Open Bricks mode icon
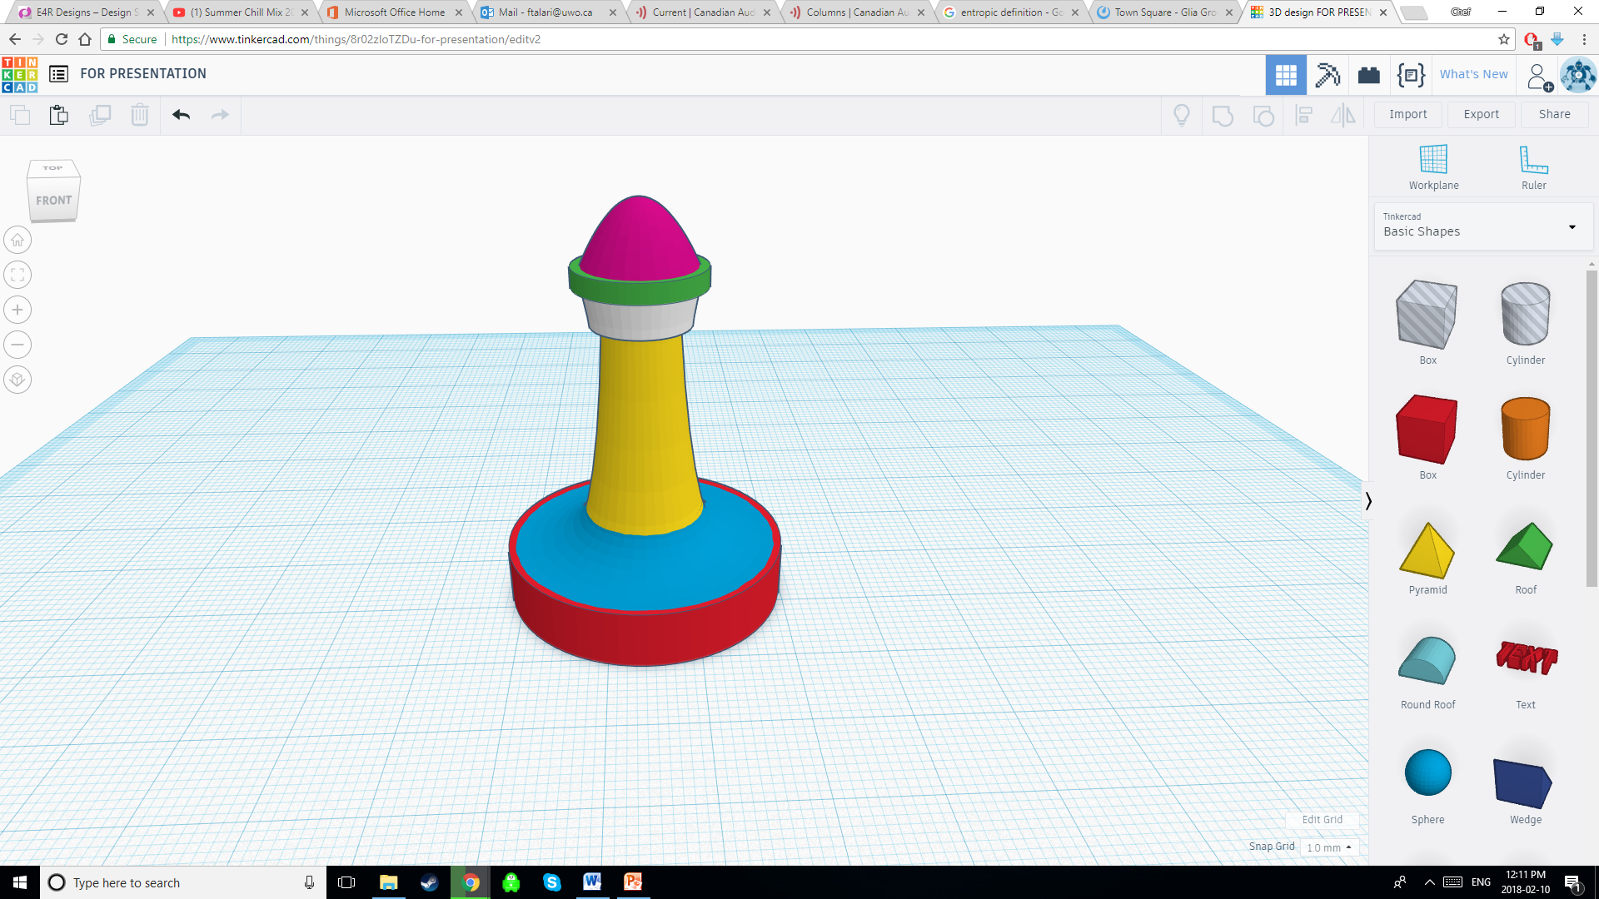 click(x=1369, y=75)
